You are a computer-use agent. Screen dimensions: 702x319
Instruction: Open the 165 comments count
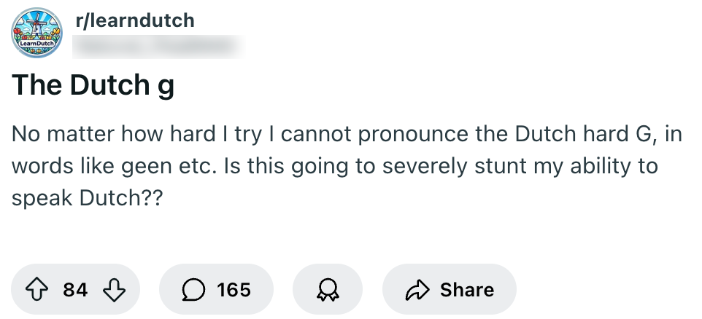tap(234, 289)
